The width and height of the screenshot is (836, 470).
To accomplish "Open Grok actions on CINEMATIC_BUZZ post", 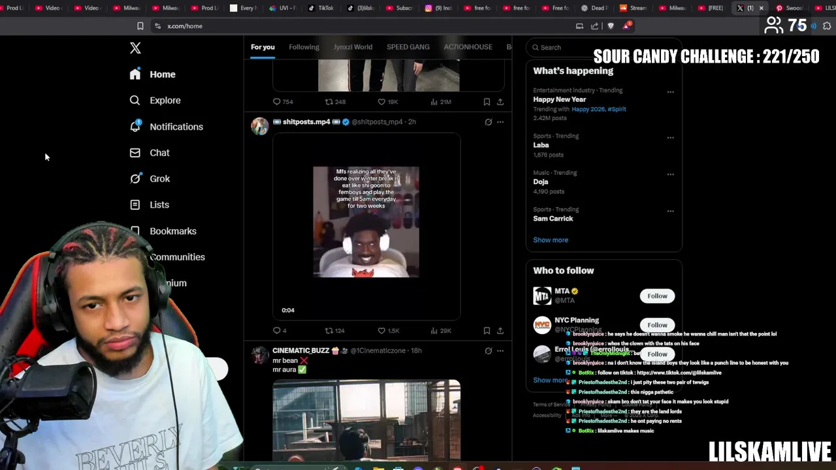I will point(488,351).
